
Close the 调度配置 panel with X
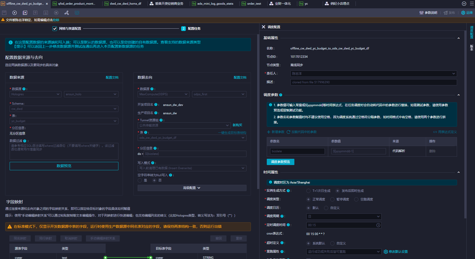tap(263, 27)
